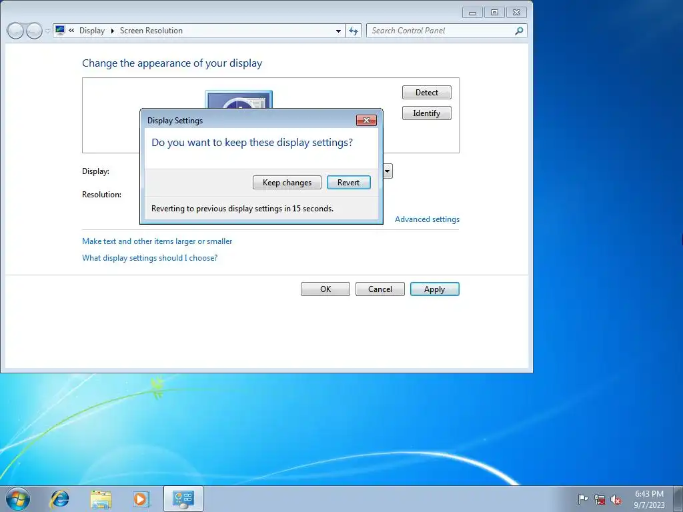Click the network status tray icon

[600, 499]
